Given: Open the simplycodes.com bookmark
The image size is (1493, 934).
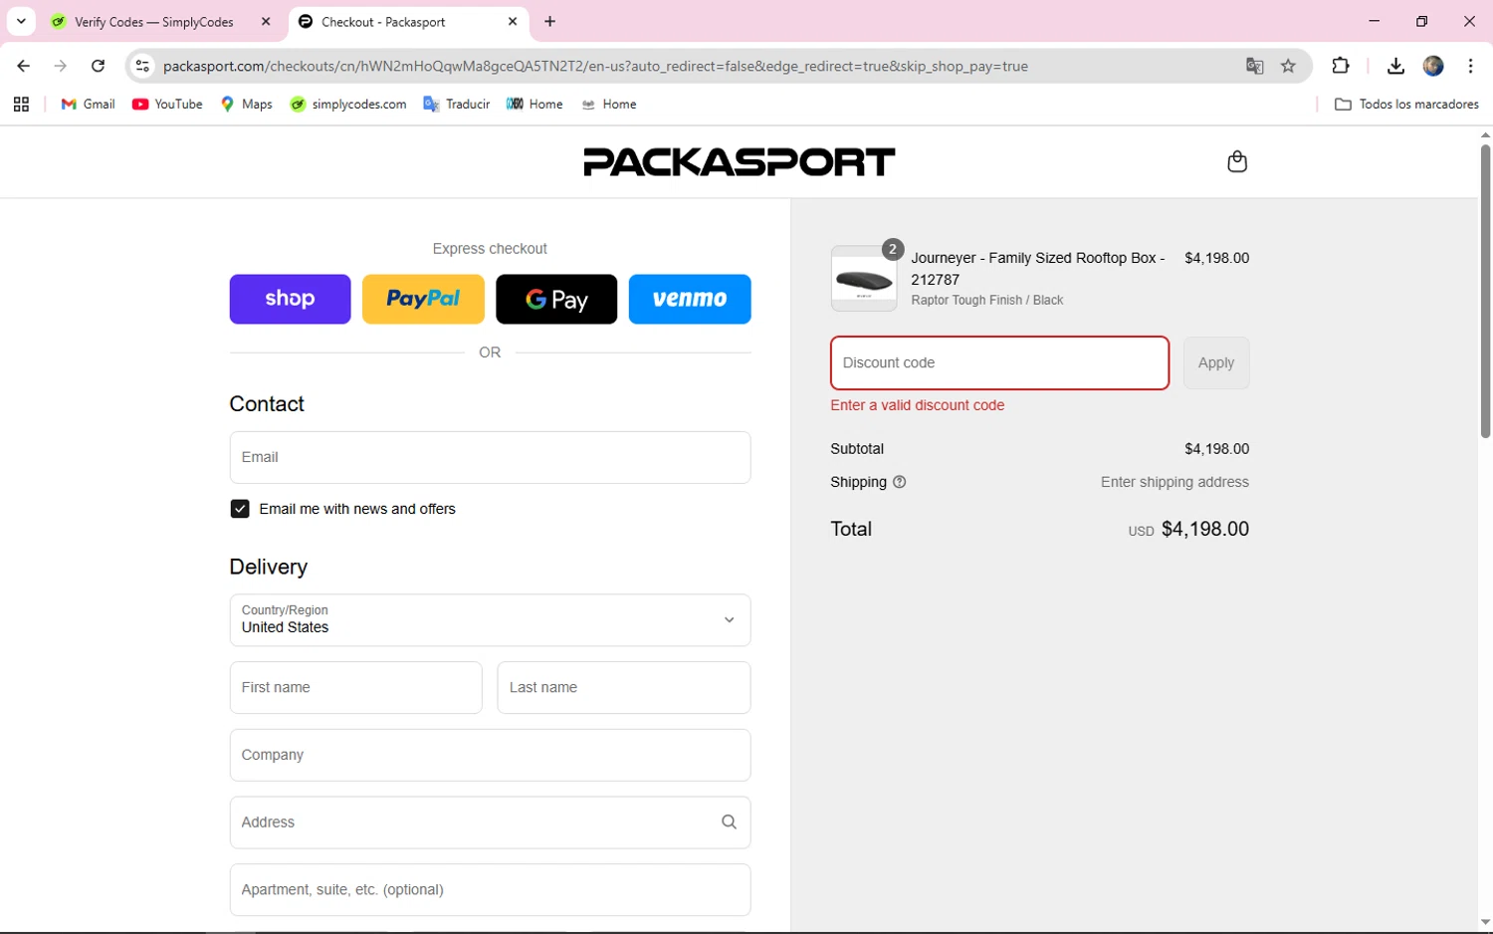Looking at the screenshot, I should click(x=347, y=104).
